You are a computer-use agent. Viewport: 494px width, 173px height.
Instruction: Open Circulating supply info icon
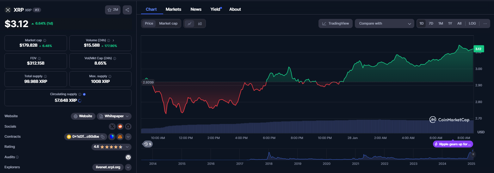tap(80, 94)
